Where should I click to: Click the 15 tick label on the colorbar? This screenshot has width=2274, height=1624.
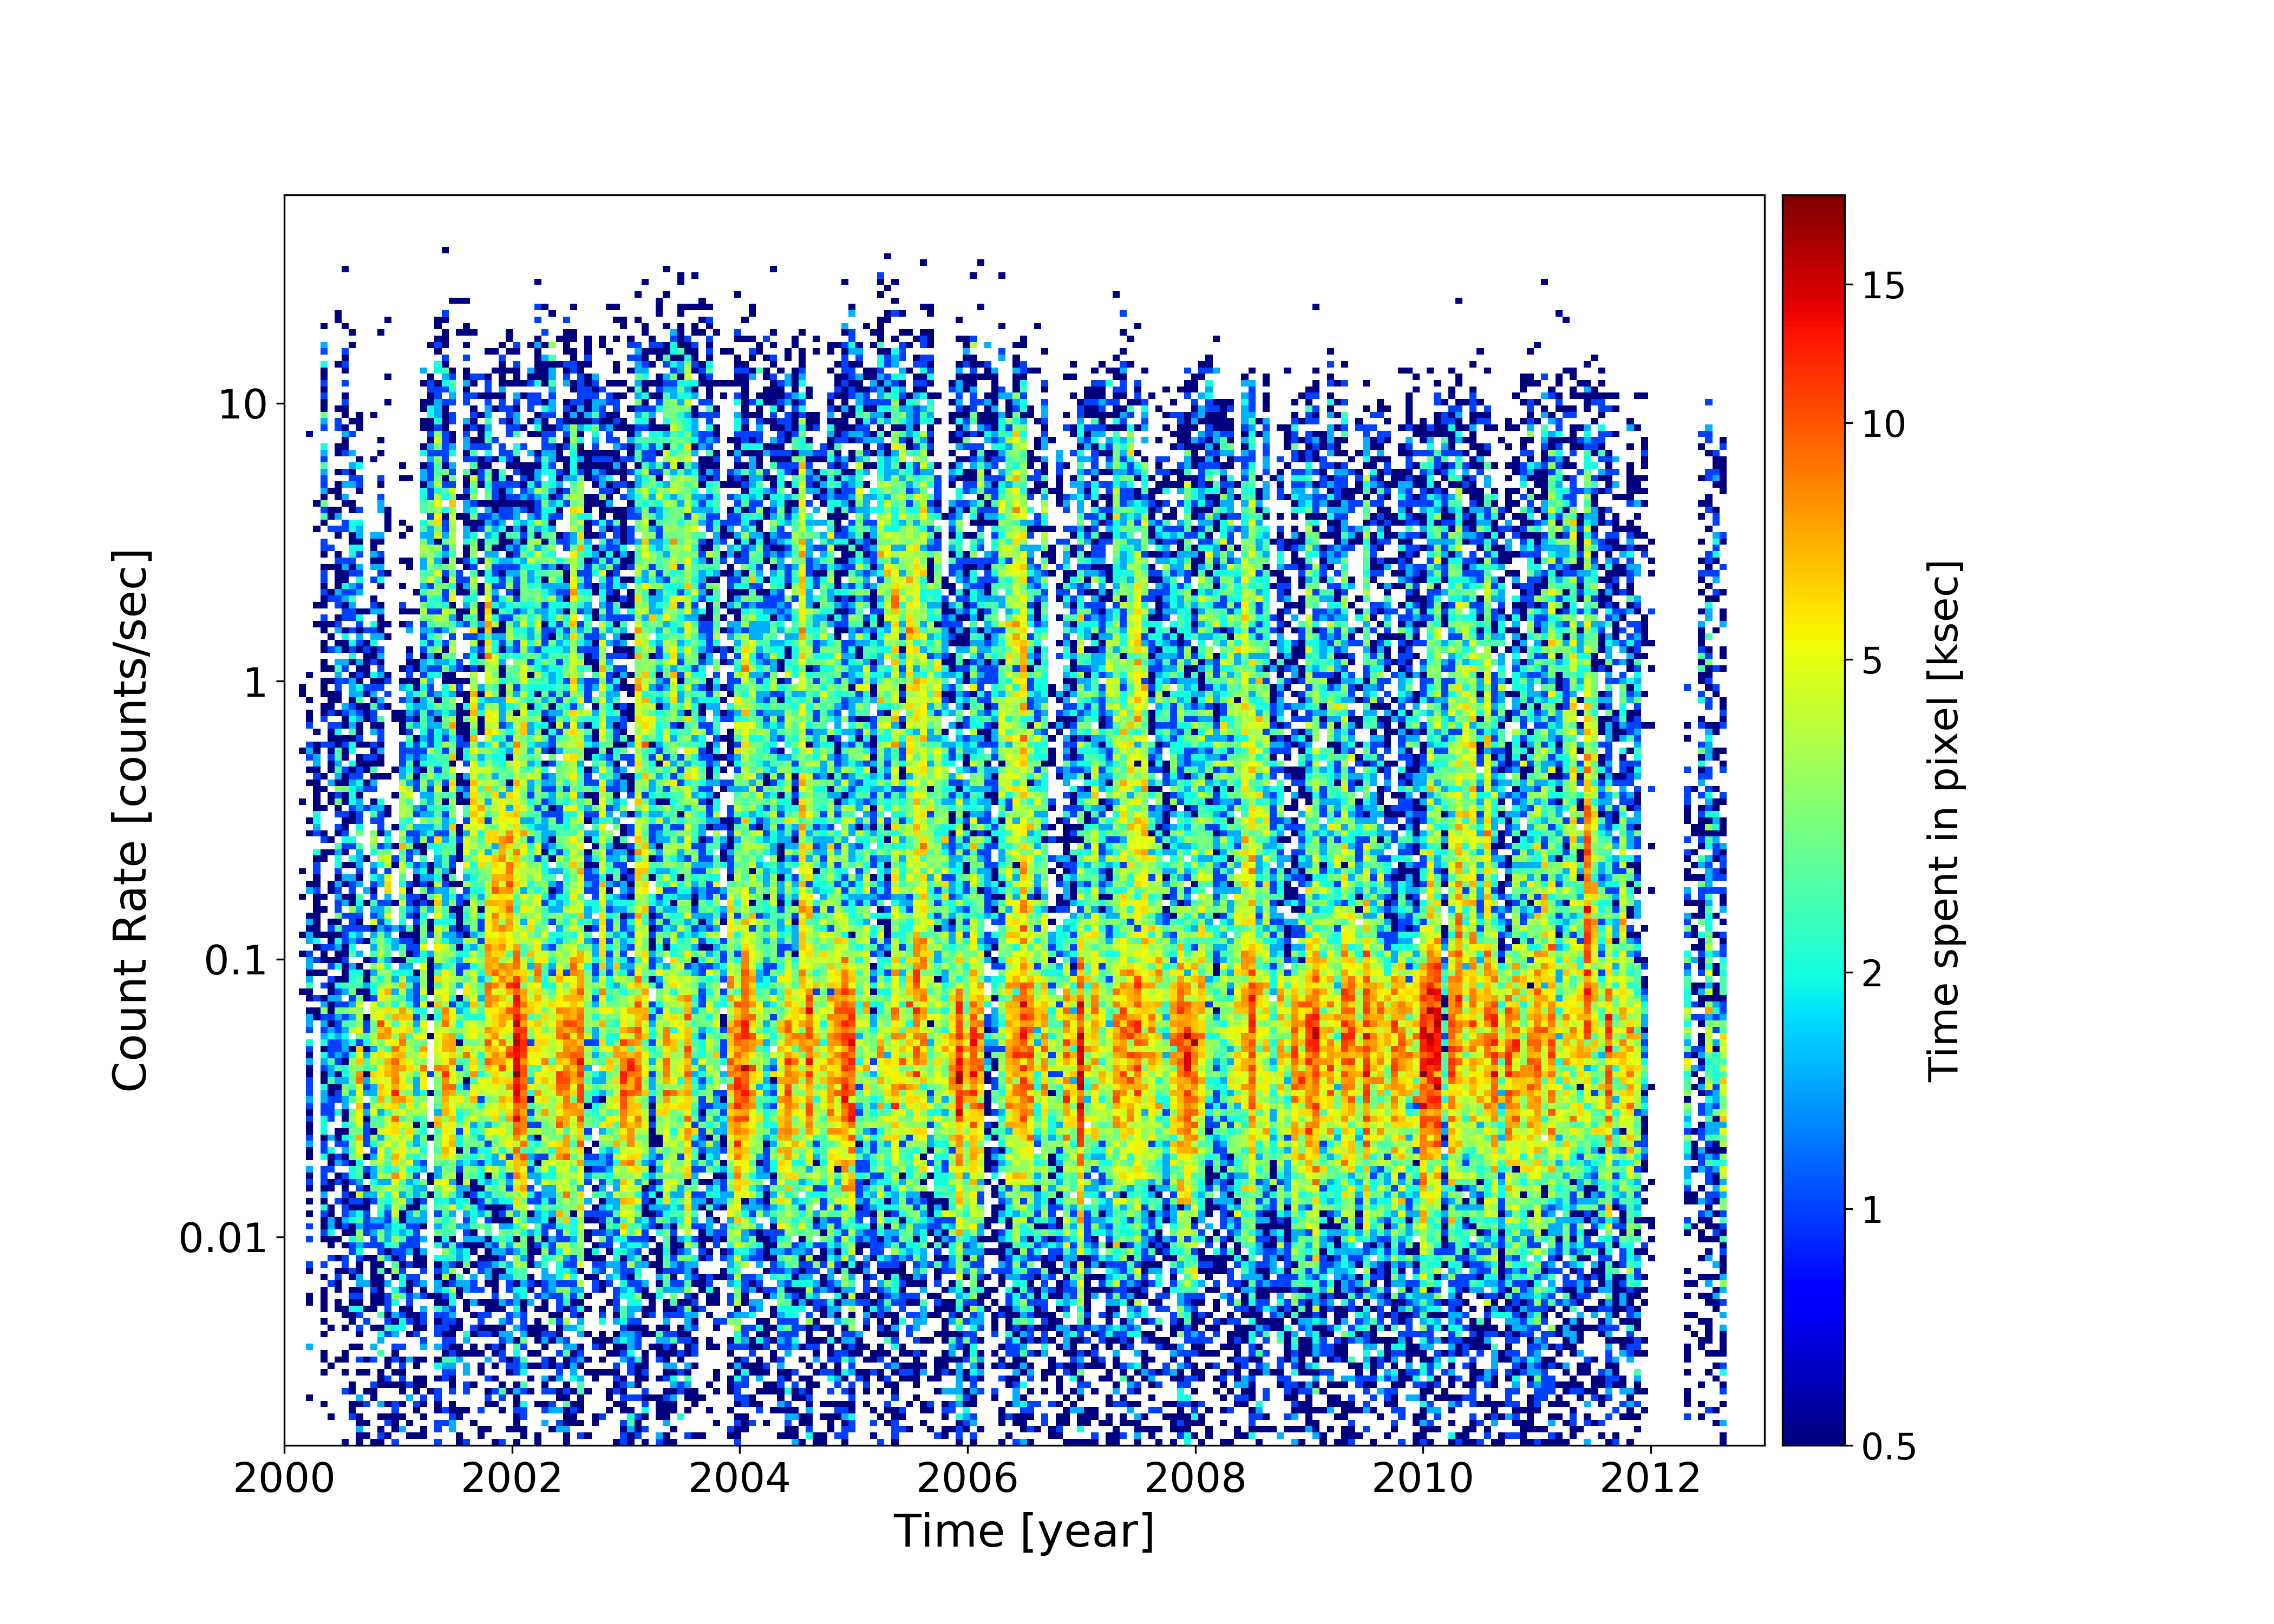1883,286
